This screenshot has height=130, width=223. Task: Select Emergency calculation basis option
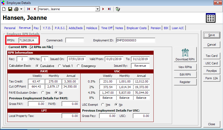[78, 66]
